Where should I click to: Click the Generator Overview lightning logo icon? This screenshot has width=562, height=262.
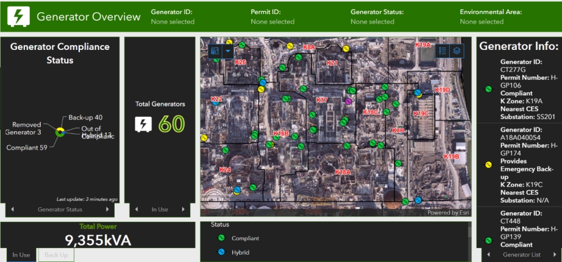pyautogui.click(x=19, y=16)
